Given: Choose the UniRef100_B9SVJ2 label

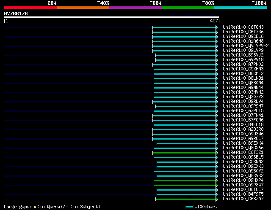Looking at the screenshot, I should tap(243, 55).
